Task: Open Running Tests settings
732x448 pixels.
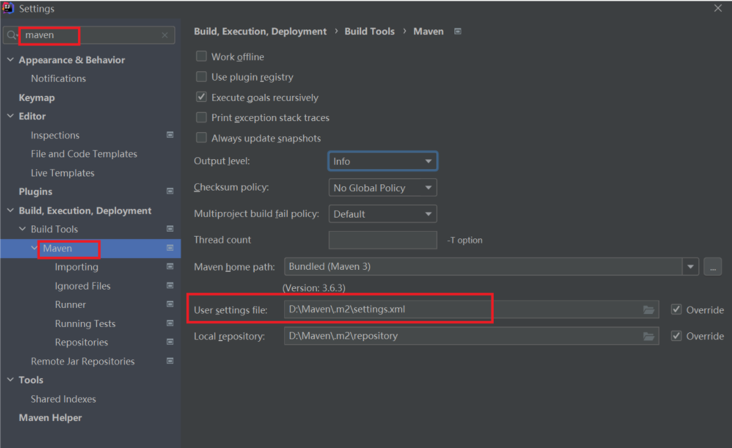Action: 85,323
